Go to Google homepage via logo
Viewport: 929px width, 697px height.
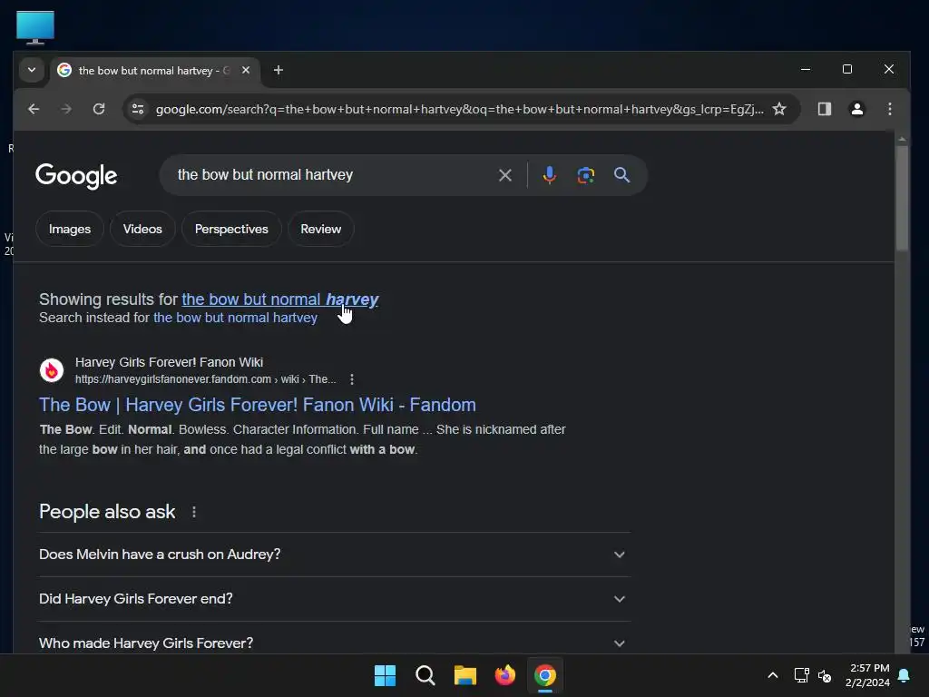[76, 176]
